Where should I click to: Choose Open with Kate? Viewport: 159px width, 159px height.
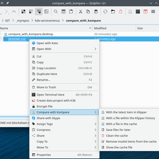point(65,43)
